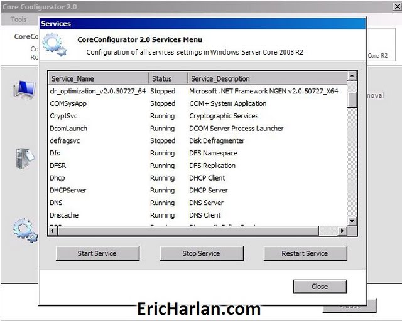This screenshot has height=321, width=402.
Task: Select the Dfs service row
Action: tap(198, 153)
